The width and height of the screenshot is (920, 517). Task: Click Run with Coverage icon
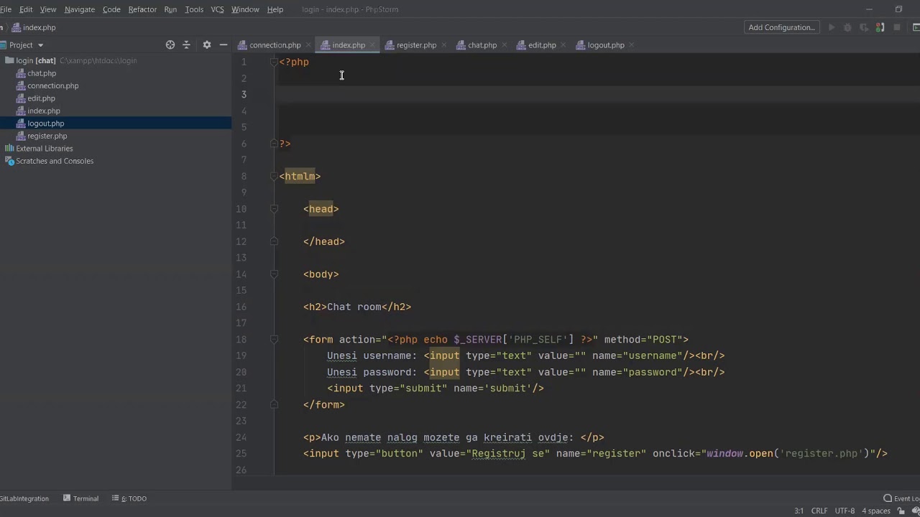coord(864,27)
